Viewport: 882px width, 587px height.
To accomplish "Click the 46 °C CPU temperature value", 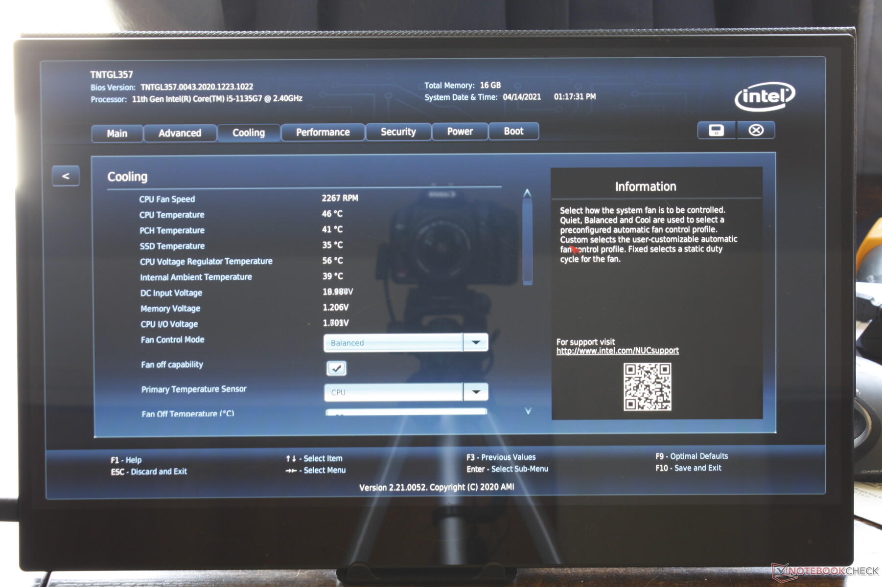I will pos(332,214).
